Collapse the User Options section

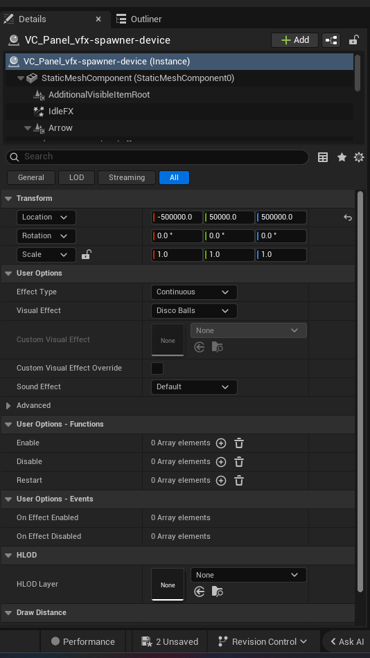(8, 273)
